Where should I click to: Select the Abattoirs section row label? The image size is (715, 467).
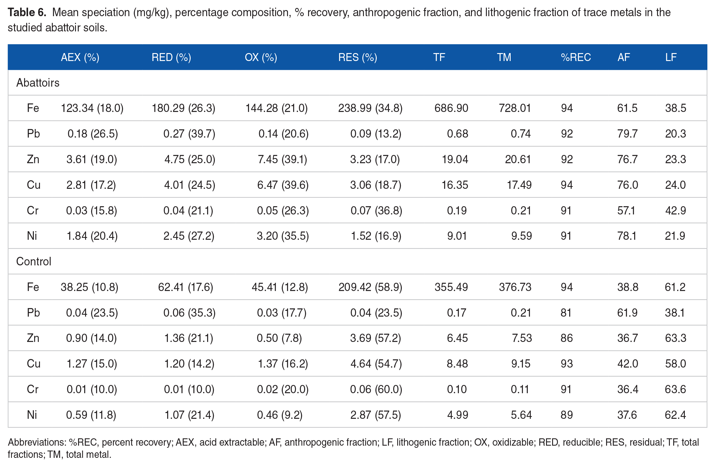coord(38,83)
